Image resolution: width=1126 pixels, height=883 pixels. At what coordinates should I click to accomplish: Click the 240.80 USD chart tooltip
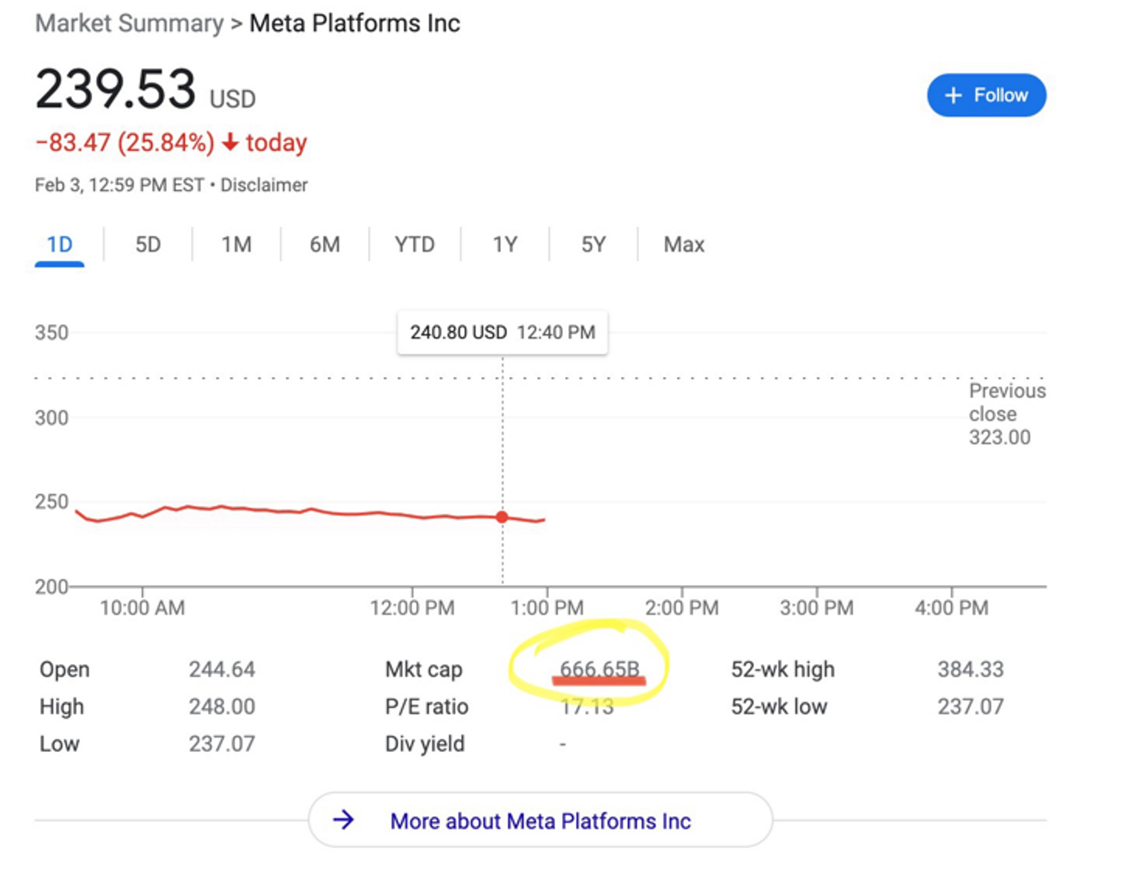pyautogui.click(x=503, y=332)
